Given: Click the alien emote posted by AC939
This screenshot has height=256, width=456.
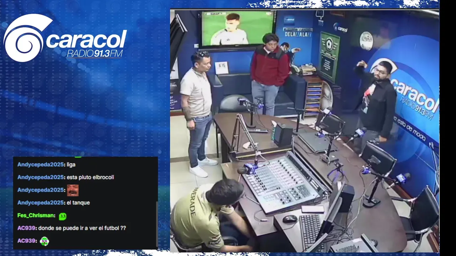Looking at the screenshot, I should point(44,241).
